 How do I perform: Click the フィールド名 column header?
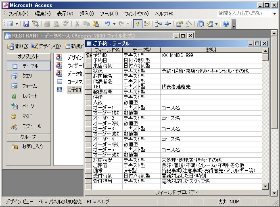[107, 50]
